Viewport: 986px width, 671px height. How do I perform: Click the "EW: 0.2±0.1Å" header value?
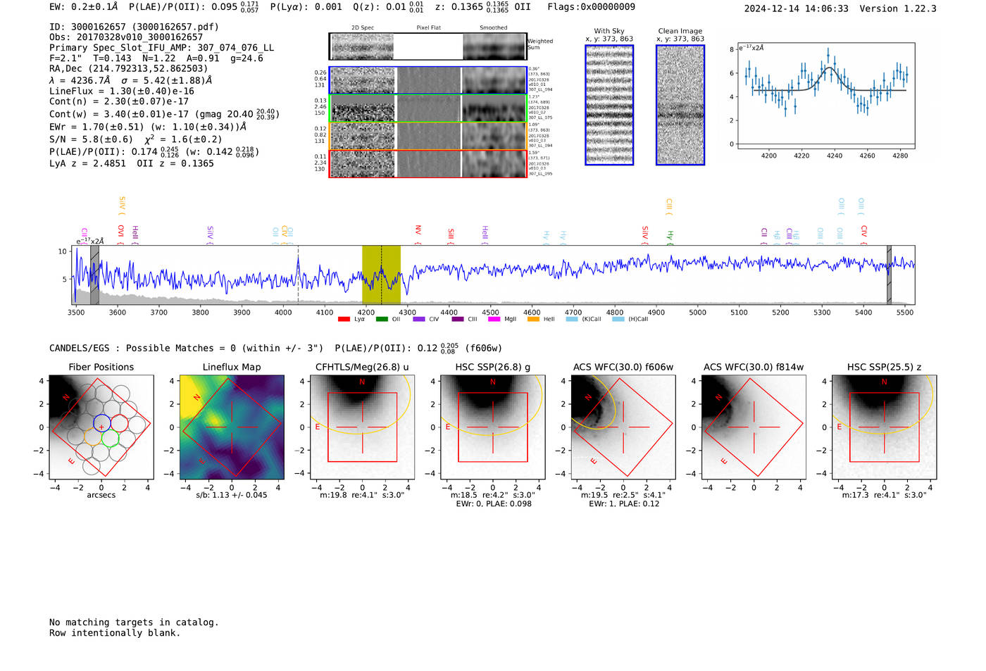pyautogui.click(x=83, y=7)
